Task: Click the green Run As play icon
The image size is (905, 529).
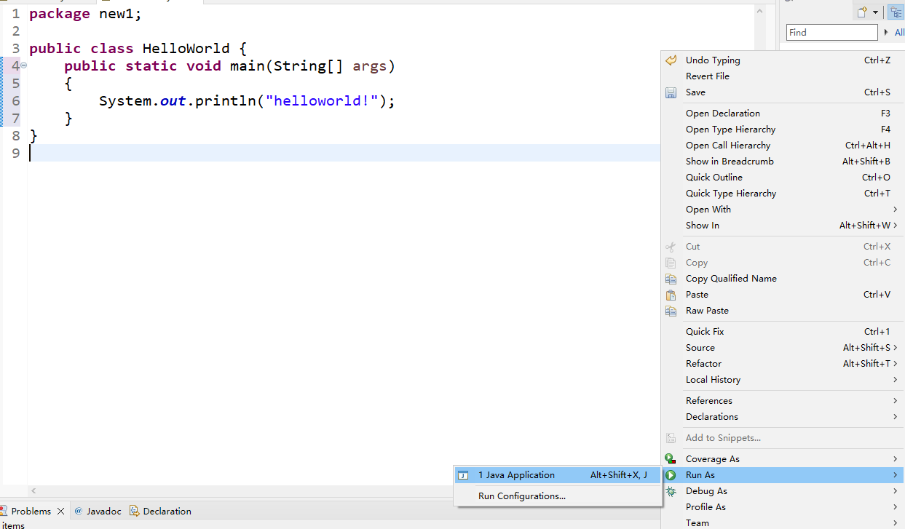Action: click(x=671, y=475)
